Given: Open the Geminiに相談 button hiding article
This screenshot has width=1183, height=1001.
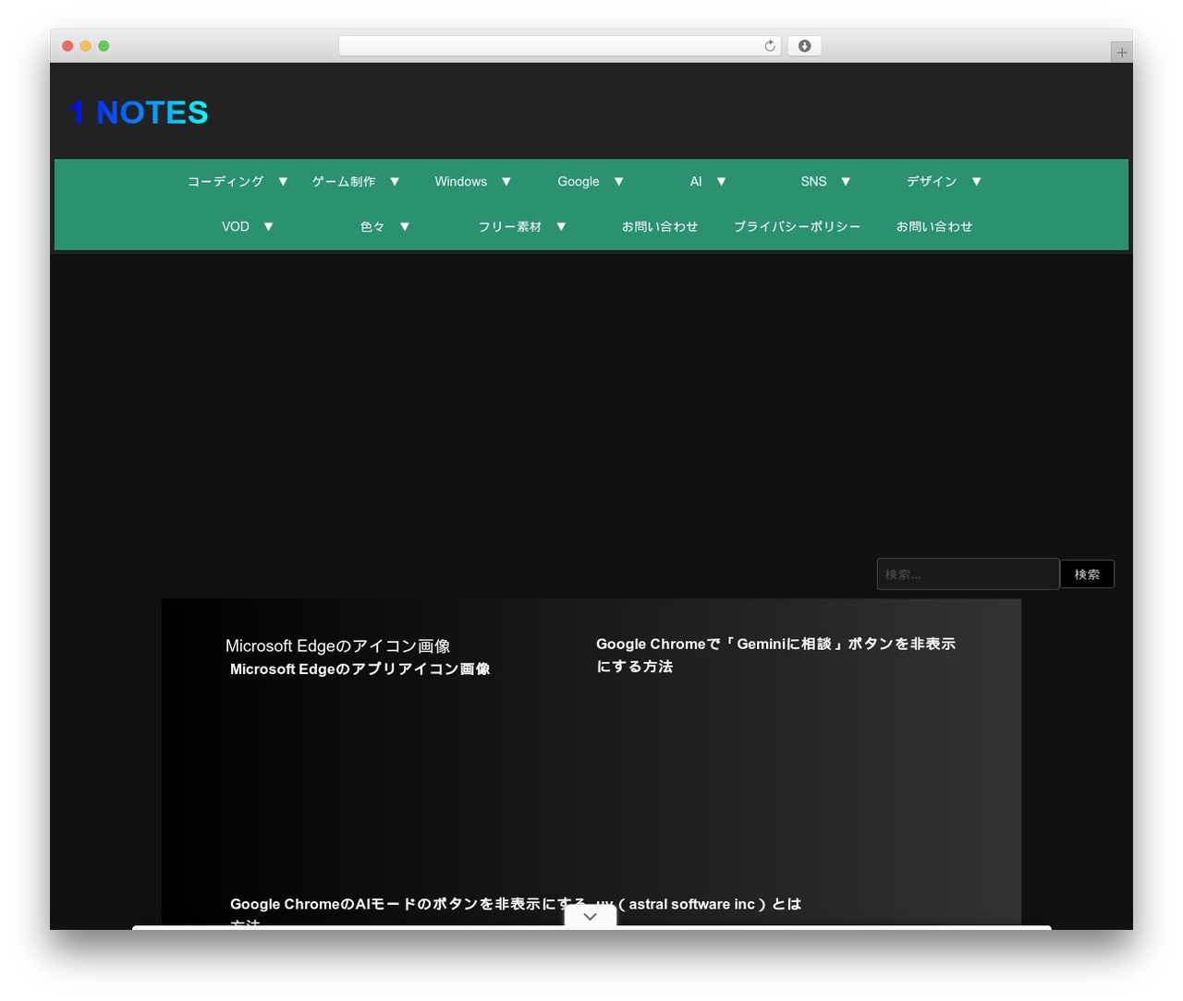Looking at the screenshot, I should coord(776,655).
